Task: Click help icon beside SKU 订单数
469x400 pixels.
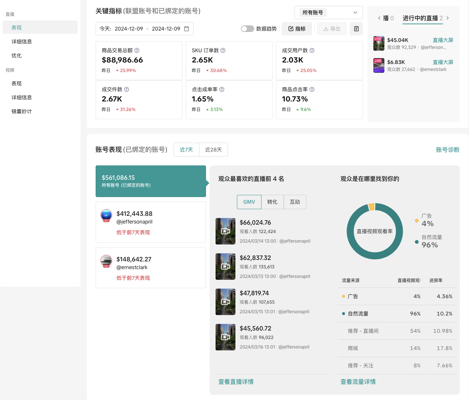Action: pyautogui.click(x=223, y=50)
